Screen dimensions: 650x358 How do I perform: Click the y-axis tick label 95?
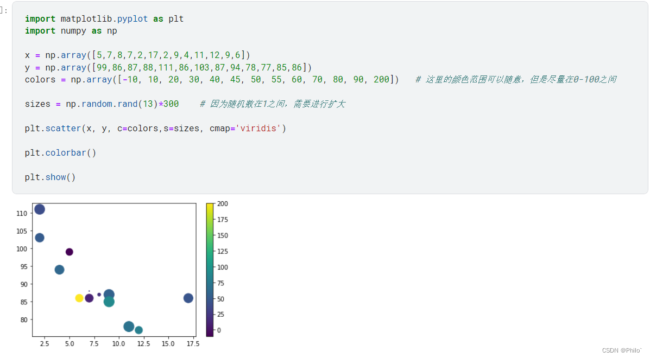point(24,266)
